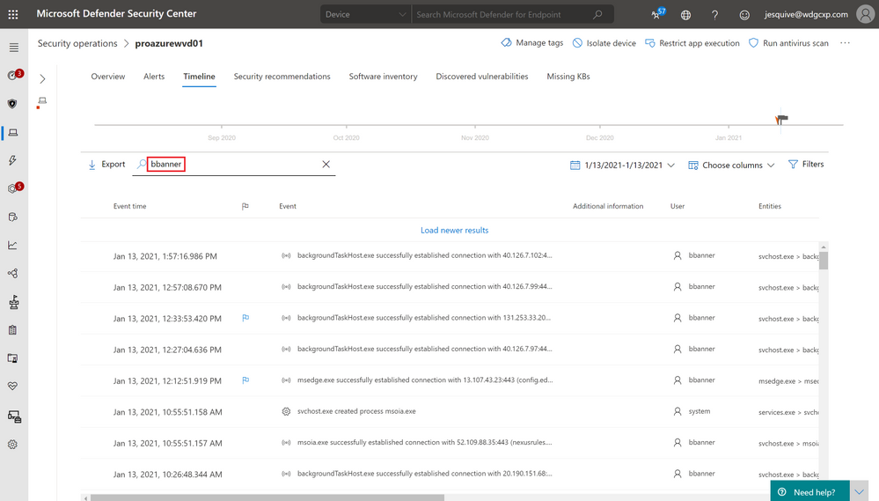Collapse the Need help chevron
The height and width of the screenshot is (501, 879).
coord(860,492)
